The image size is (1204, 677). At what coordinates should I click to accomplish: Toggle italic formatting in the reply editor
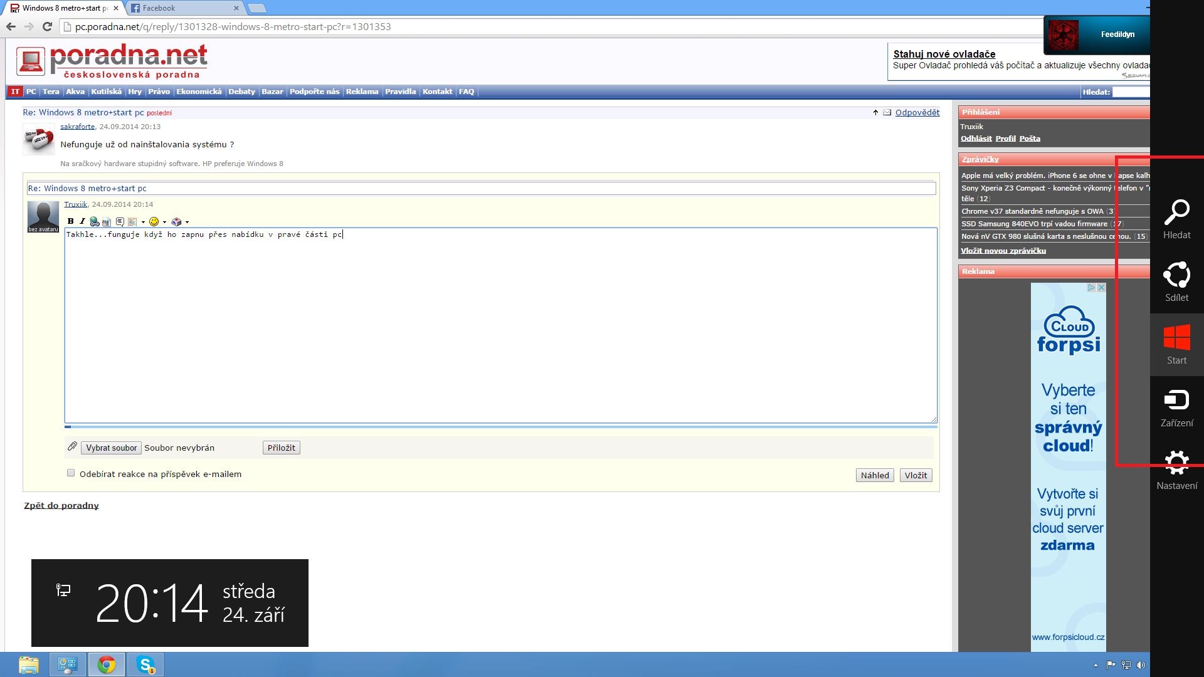coord(82,221)
